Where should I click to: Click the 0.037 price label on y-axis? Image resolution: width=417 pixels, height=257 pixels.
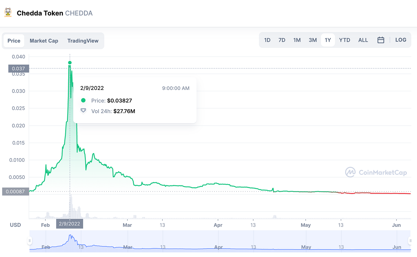click(18, 69)
